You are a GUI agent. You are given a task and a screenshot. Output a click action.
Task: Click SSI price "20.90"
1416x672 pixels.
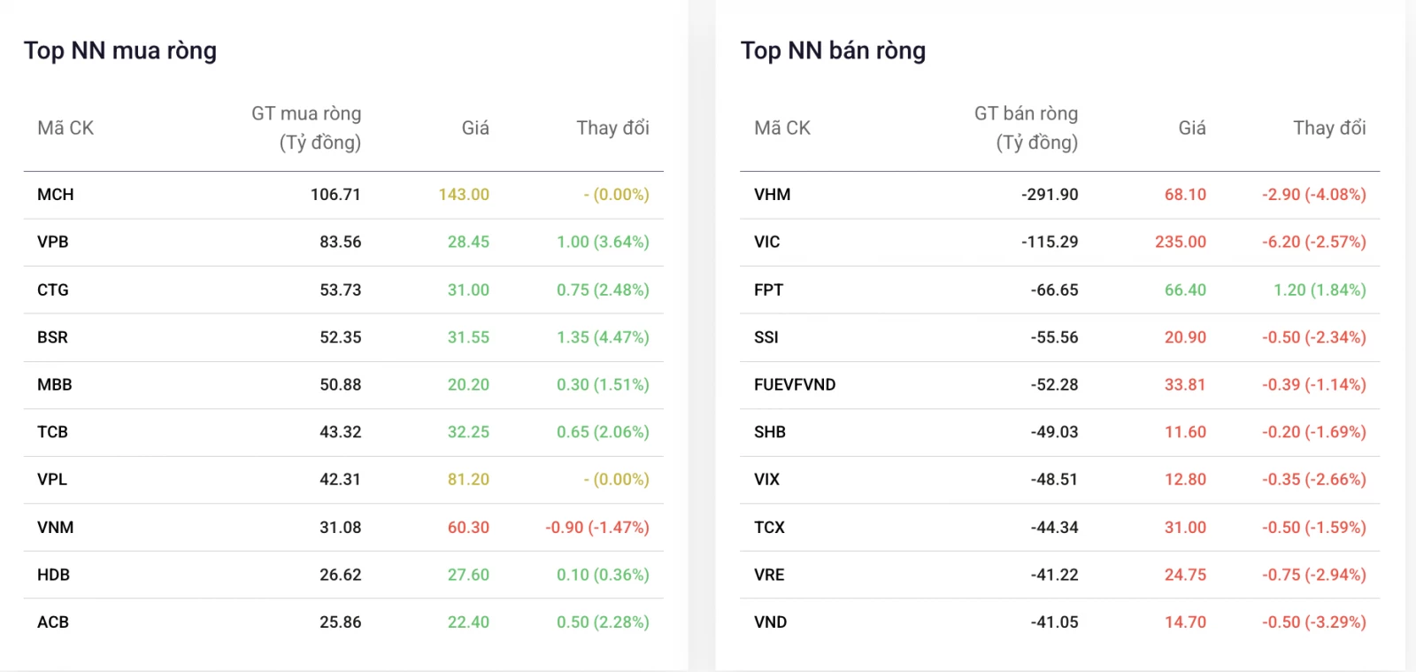coord(1185,337)
